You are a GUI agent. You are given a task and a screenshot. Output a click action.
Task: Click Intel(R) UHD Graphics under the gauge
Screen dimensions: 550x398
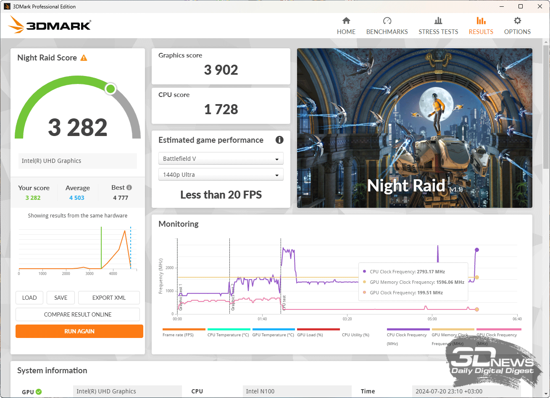pyautogui.click(x=78, y=161)
